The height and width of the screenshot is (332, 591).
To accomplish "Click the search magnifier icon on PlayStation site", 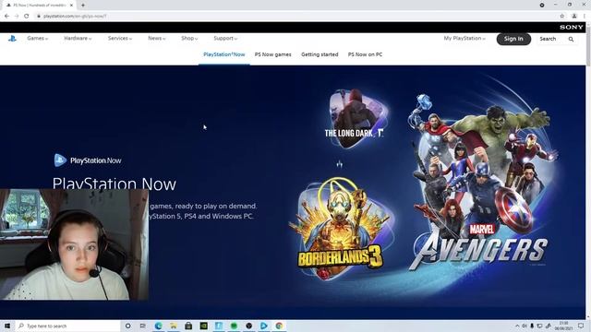I will click(571, 39).
